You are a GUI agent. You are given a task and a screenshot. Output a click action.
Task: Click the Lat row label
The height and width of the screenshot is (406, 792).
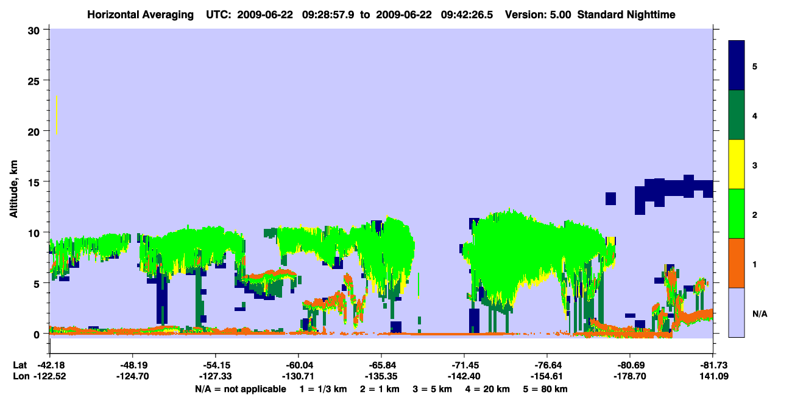pyautogui.click(x=20, y=365)
